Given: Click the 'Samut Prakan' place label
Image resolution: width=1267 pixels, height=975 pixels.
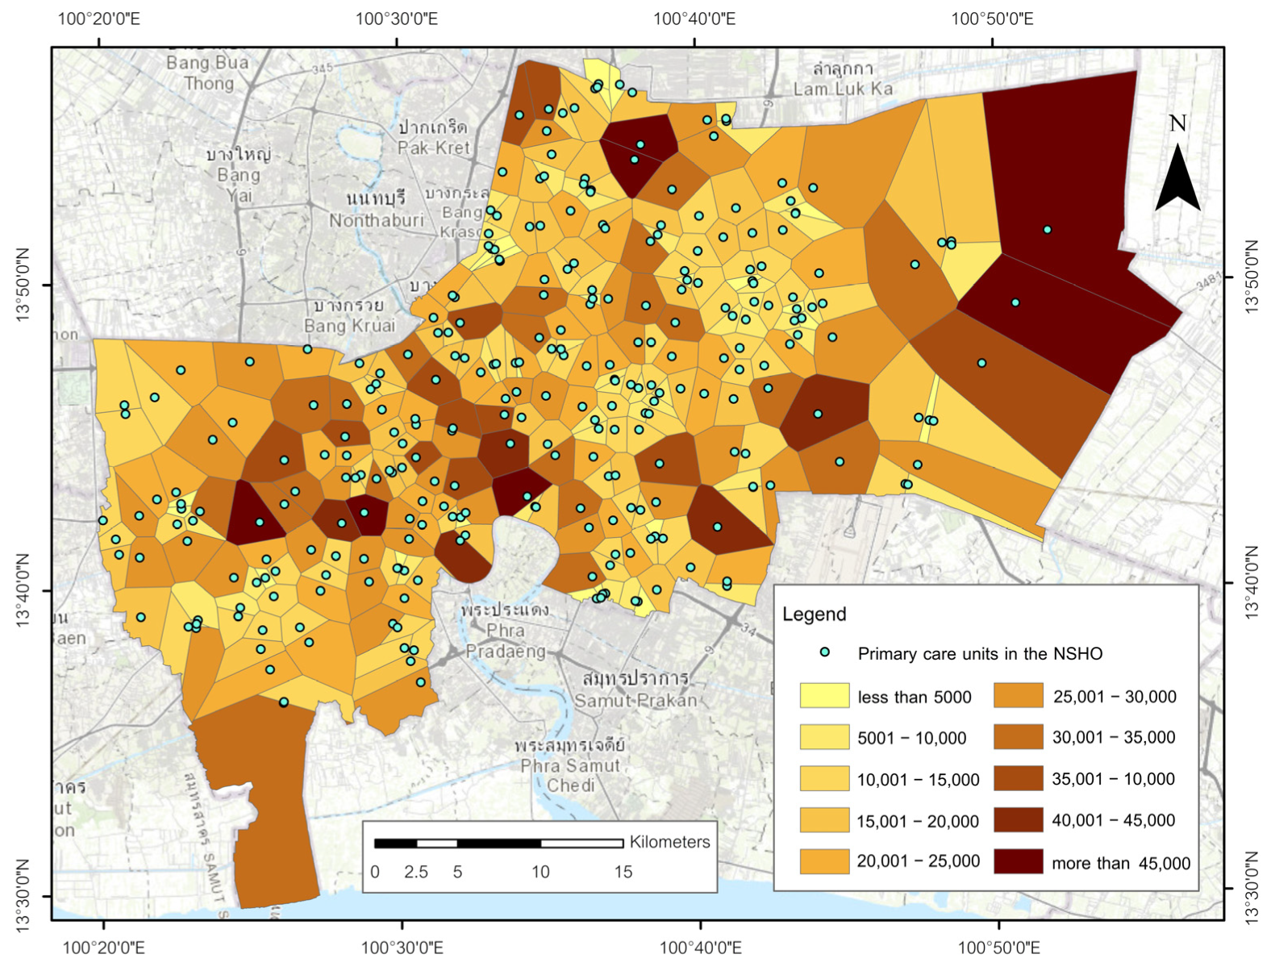Looking at the screenshot, I should (x=636, y=700).
